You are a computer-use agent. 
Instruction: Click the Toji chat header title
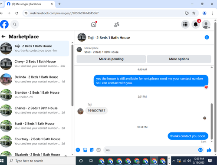click(x=109, y=38)
